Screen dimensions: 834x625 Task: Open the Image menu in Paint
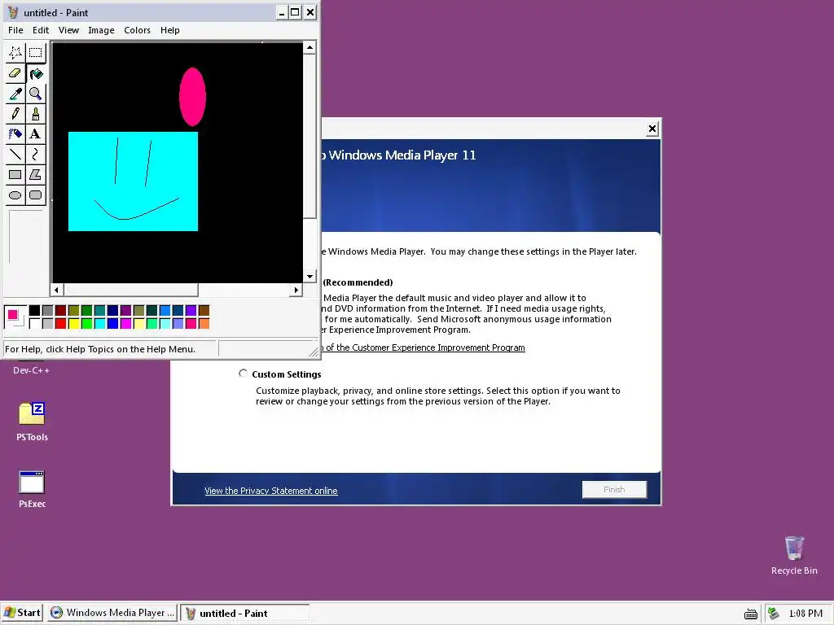(101, 30)
